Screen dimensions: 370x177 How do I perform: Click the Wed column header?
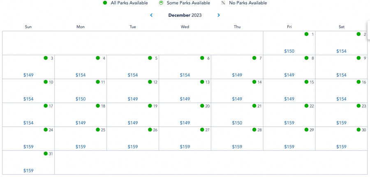[185, 27]
